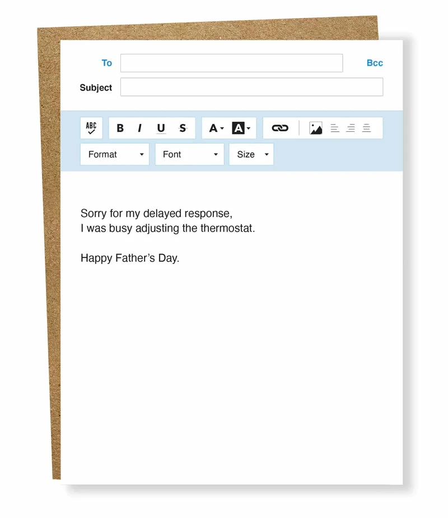Align text right

tap(366, 128)
